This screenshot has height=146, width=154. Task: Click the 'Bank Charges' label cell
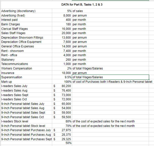26,24
